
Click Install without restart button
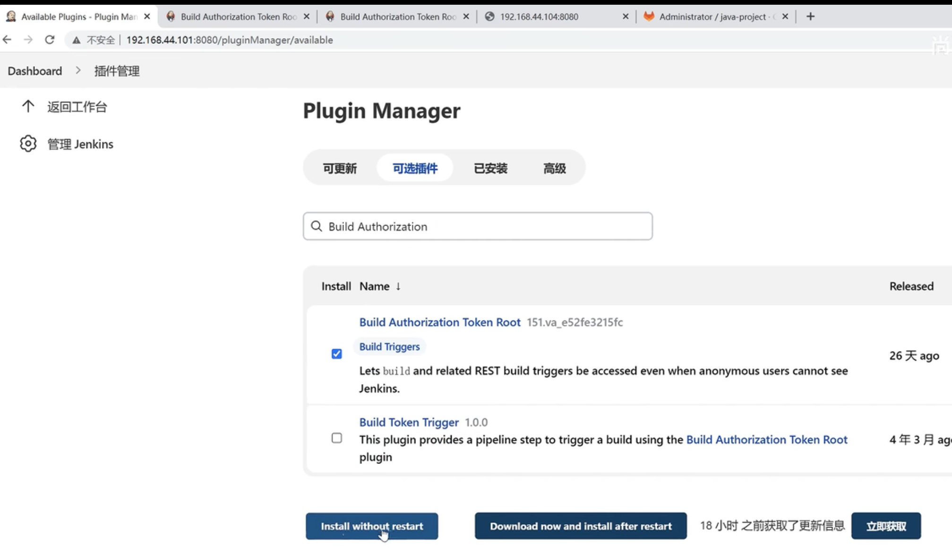click(372, 526)
